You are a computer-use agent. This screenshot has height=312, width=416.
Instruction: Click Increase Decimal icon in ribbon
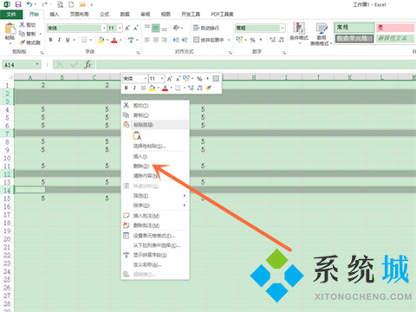272,40
